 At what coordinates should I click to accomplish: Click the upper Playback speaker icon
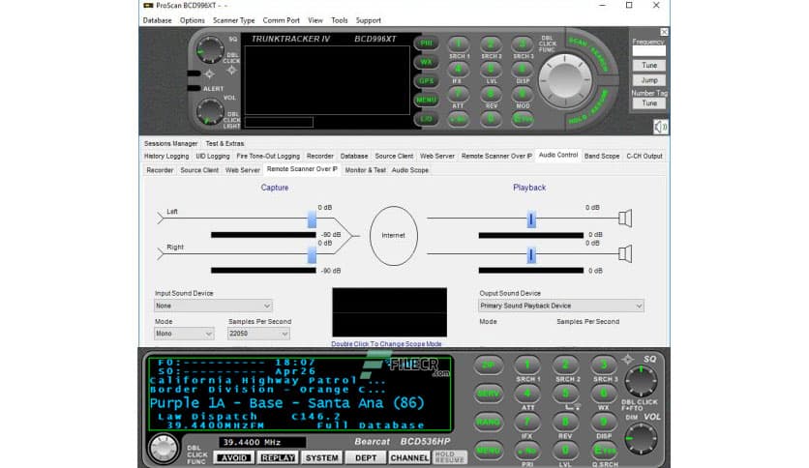[x=625, y=219]
